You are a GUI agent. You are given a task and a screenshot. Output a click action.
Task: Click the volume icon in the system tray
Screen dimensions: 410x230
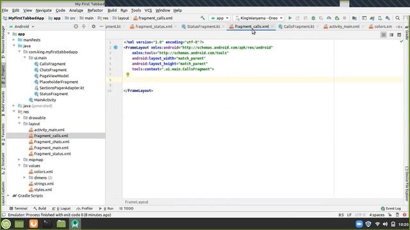point(385,224)
